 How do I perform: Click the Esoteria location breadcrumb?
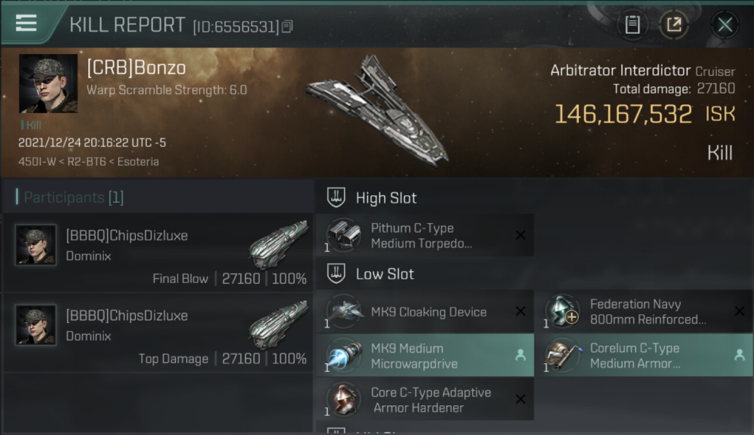(x=138, y=161)
